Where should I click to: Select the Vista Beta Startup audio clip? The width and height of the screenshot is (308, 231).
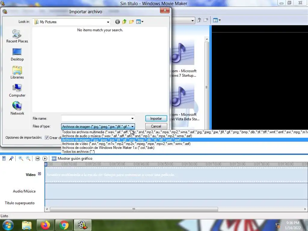185,102
